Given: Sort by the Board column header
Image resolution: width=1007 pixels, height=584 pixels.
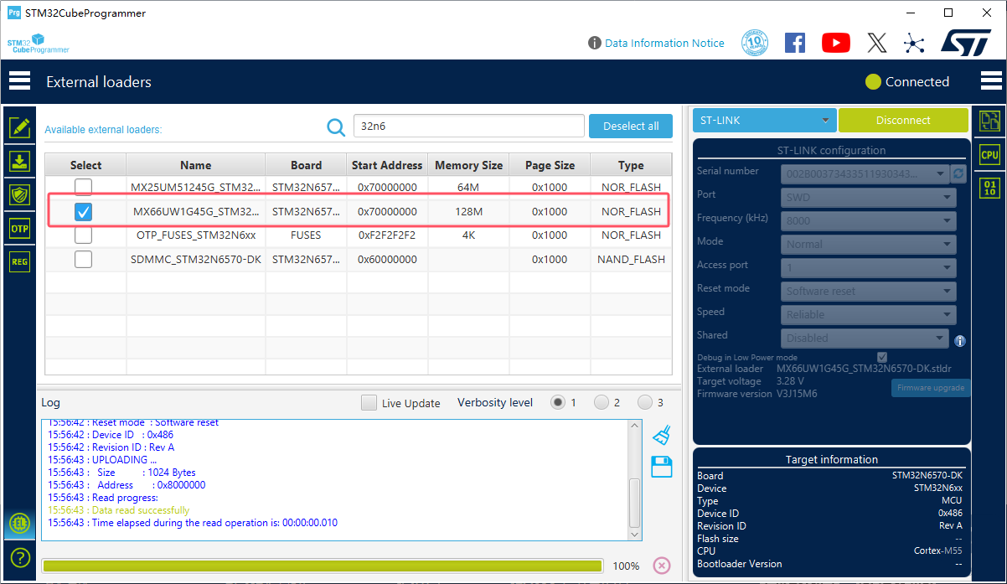Looking at the screenshot, I should 306,165.
